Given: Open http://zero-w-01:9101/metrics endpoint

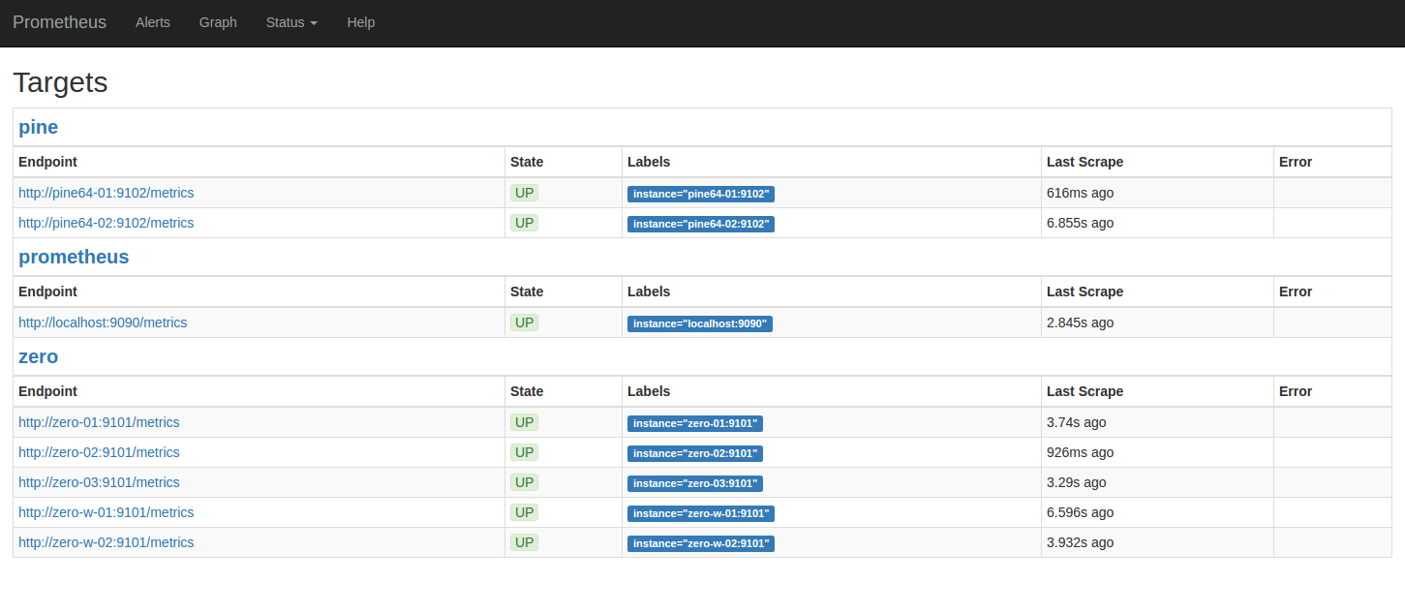Looking at the screenshot, I should [106, 512].
